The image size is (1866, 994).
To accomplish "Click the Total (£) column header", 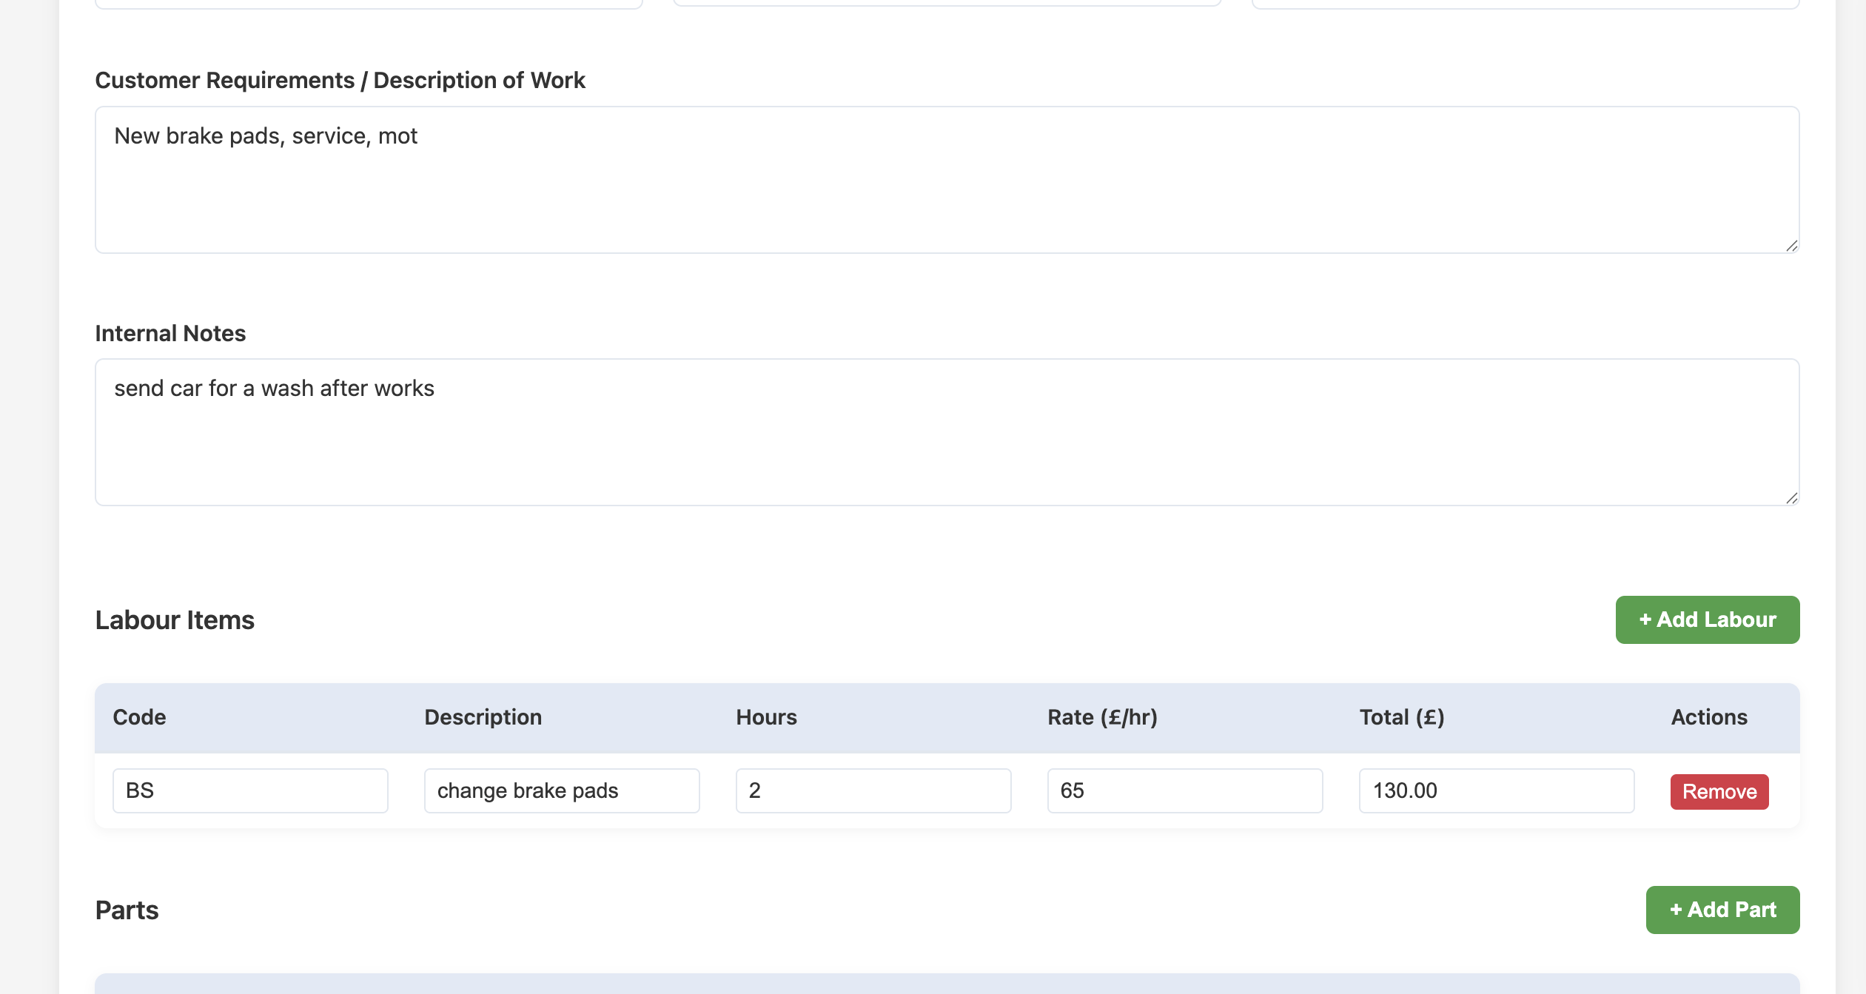I will pos(1401,717).
